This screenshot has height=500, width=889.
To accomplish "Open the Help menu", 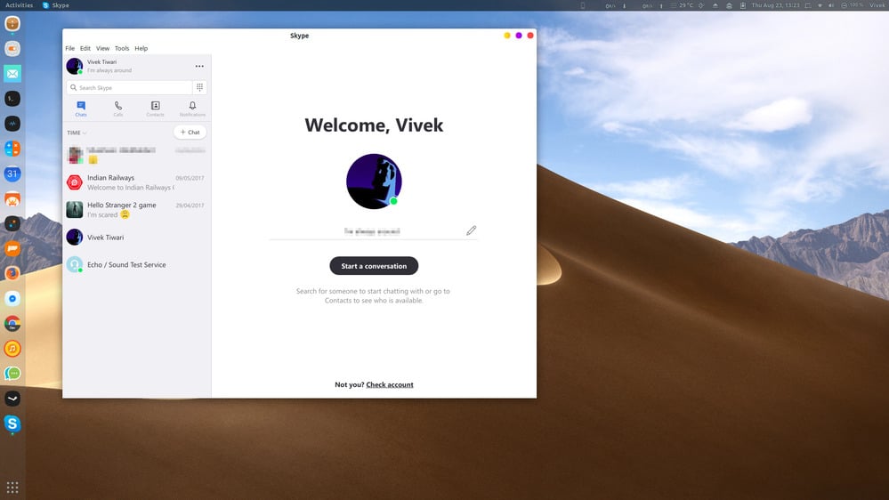I will point(141,48).
